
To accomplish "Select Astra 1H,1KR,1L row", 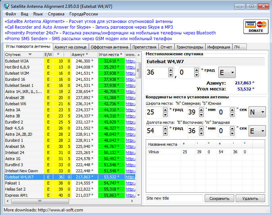I will pyautogui.click(x=70, y=92).
